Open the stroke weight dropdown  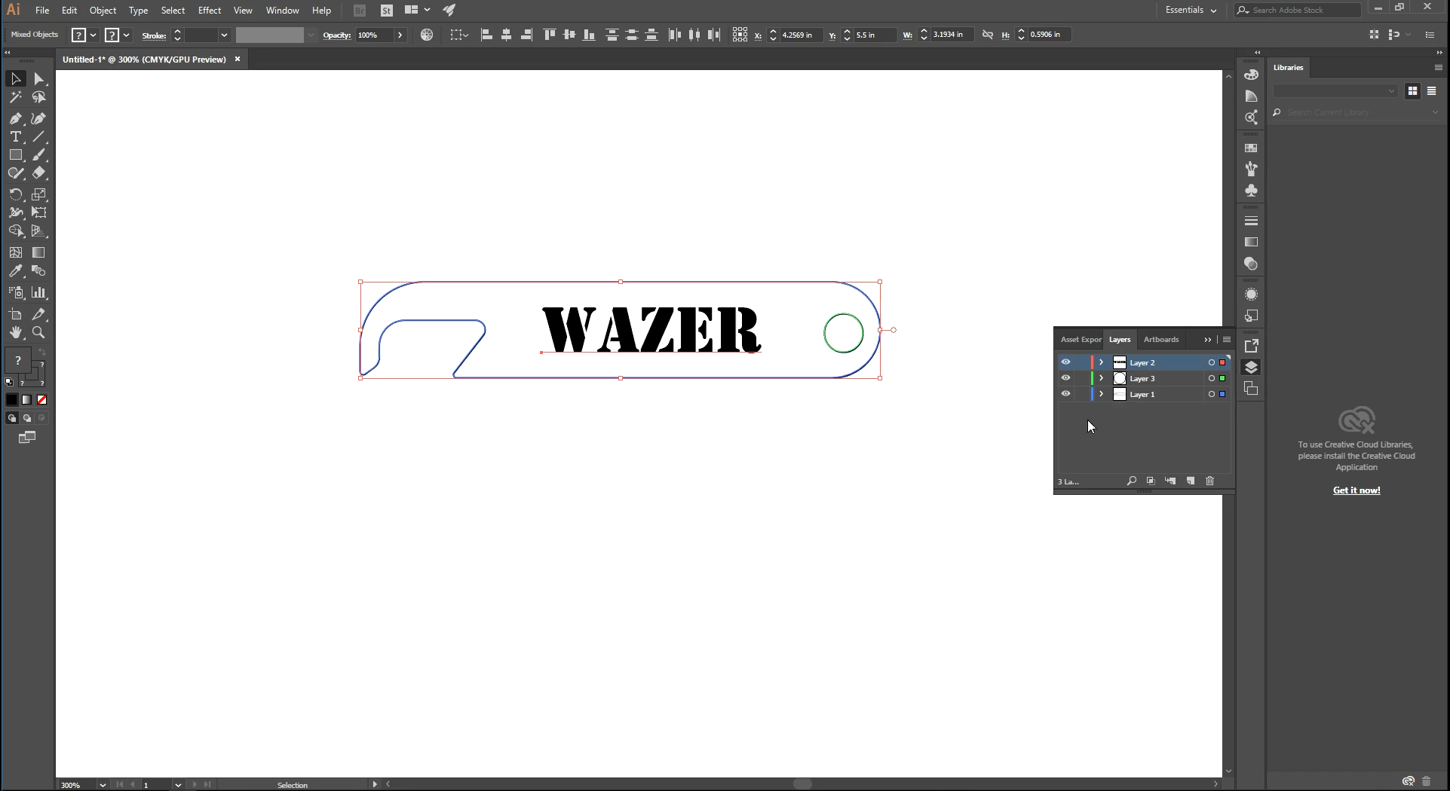tap(224, 35)
